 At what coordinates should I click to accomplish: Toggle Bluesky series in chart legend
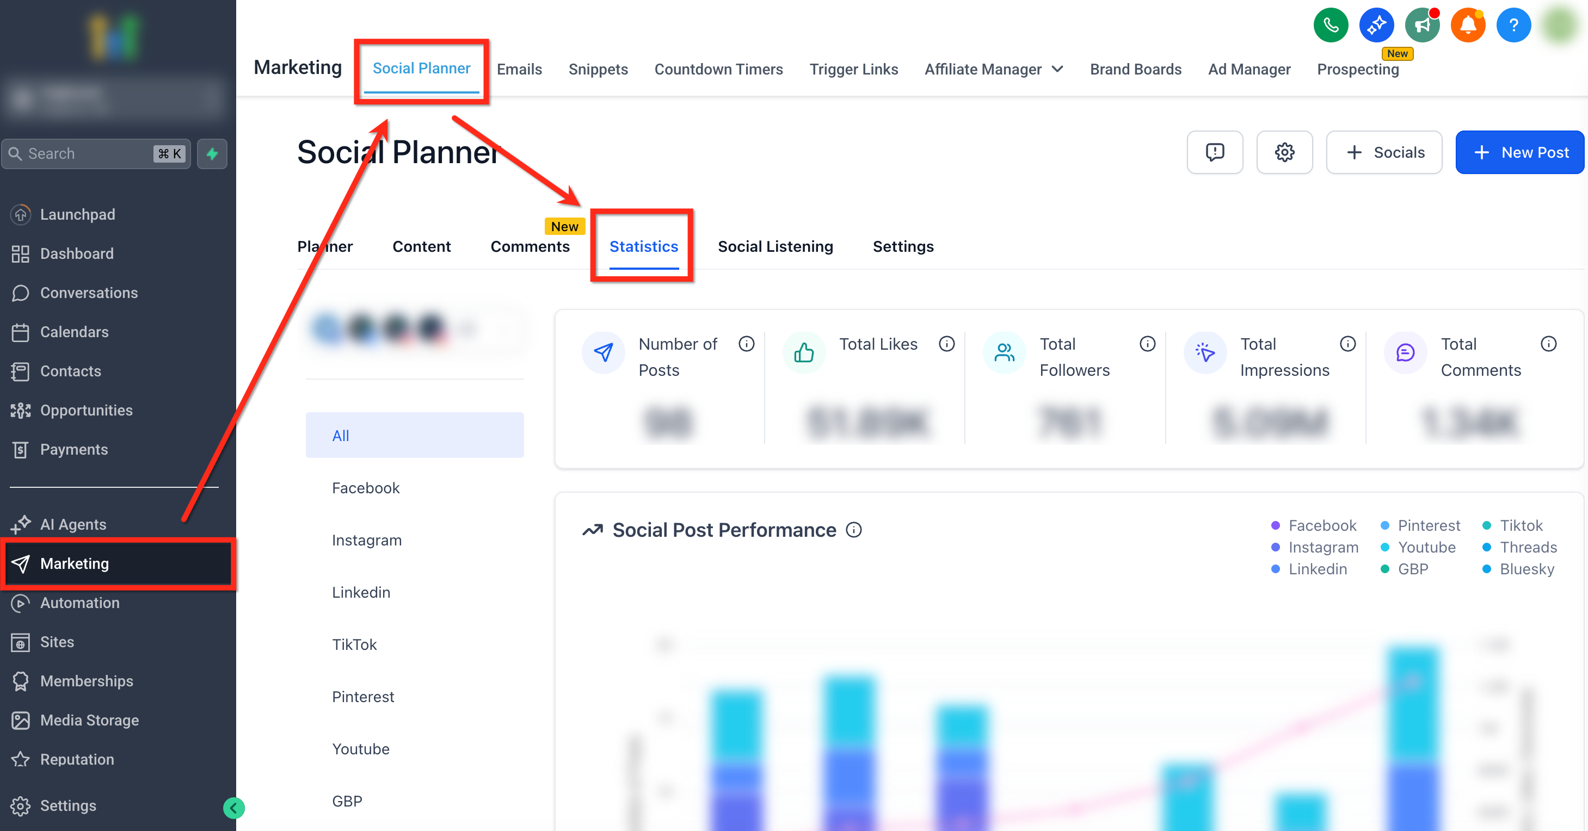tap(1518, 568)
